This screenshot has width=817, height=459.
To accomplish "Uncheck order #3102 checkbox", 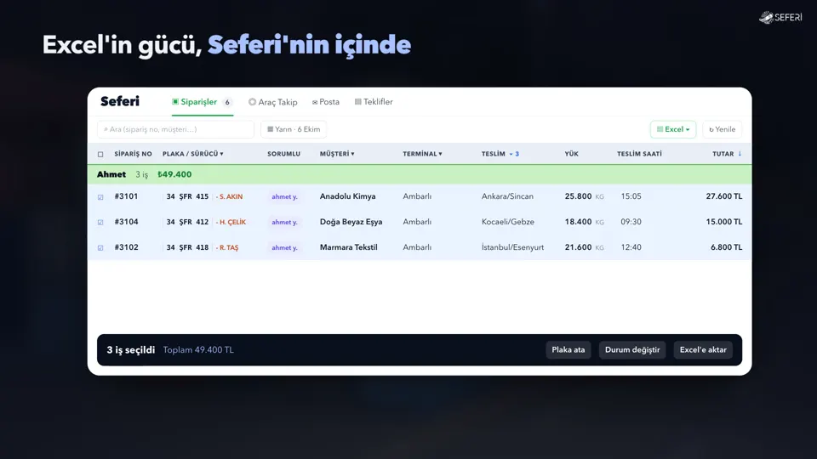I will pyautogui.click(x=100, y=247).
